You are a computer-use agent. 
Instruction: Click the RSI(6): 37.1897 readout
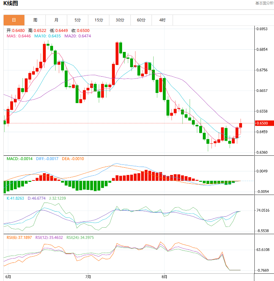coord(19,238)
